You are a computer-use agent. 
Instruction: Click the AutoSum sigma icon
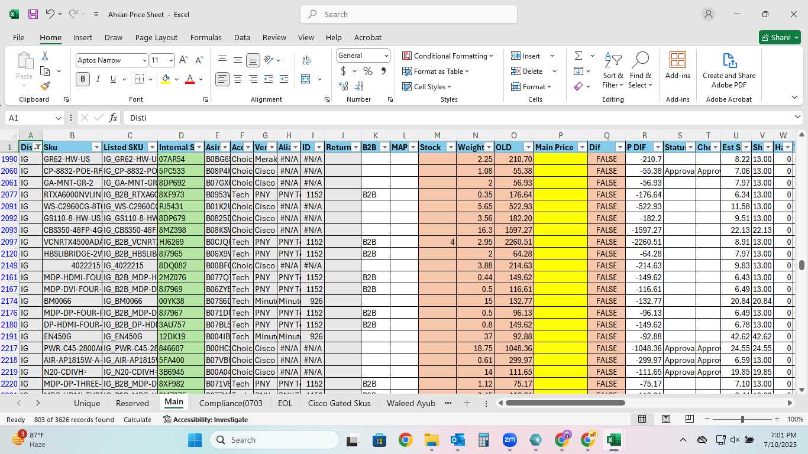[x=578, y=56]
